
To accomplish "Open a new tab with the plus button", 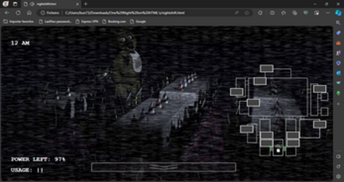I will coord(86,4).
